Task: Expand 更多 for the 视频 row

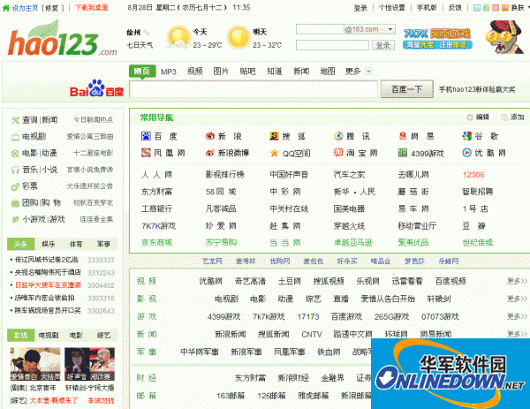Action: click(517, 281)
